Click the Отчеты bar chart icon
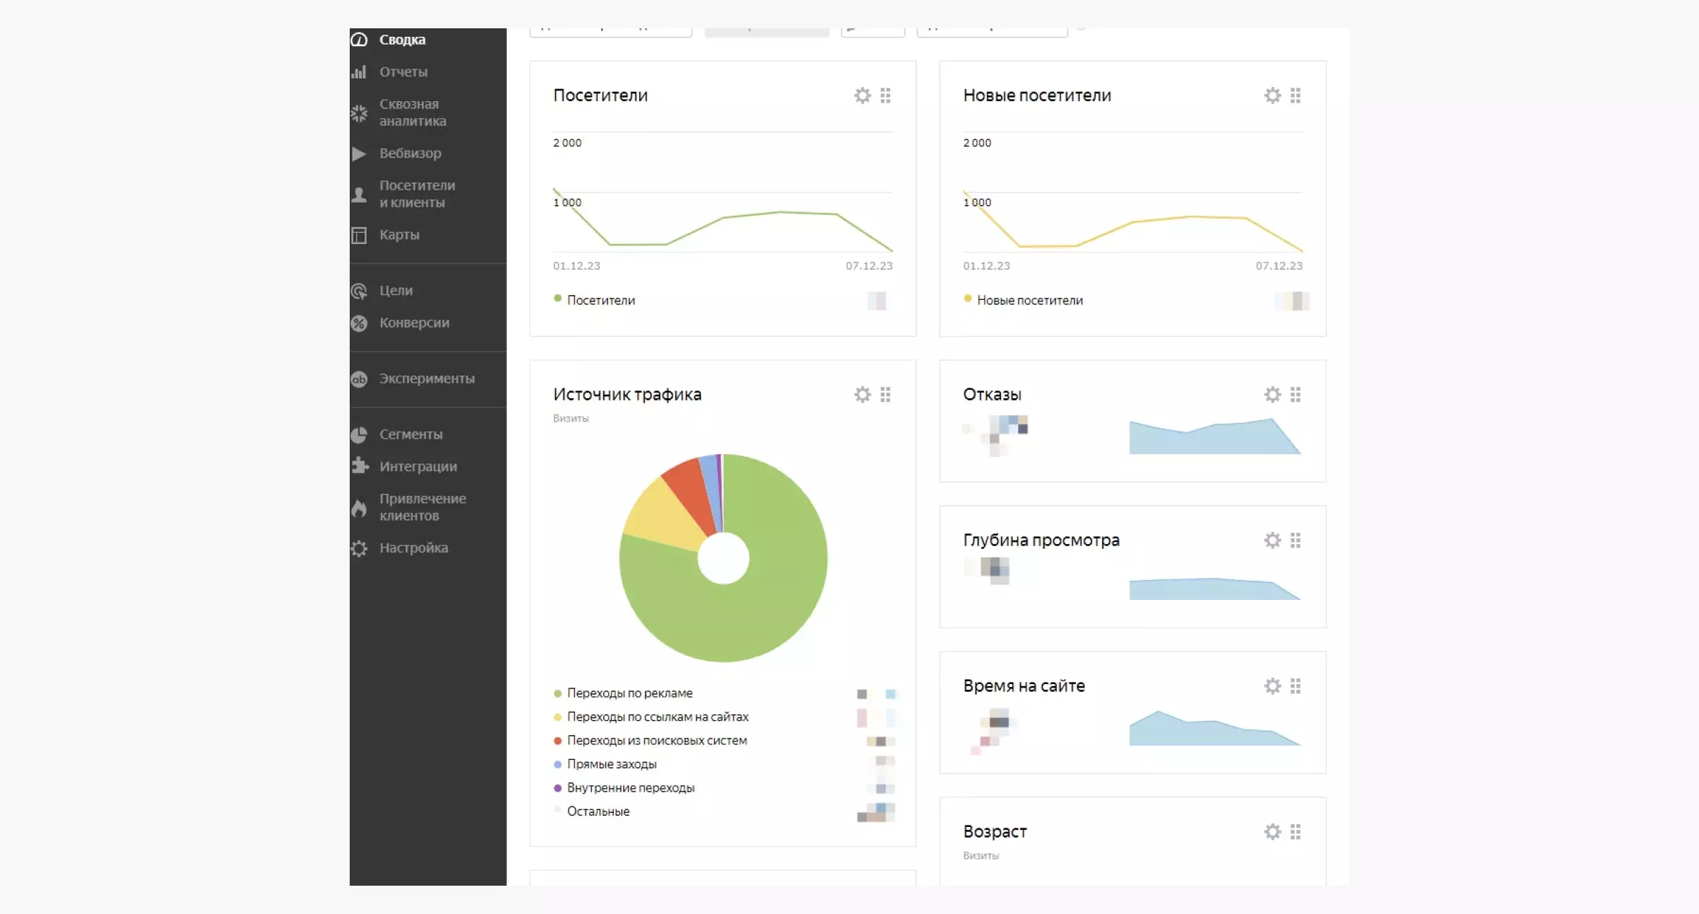This screenshot has height=914, width=1699. click(360, 72)
